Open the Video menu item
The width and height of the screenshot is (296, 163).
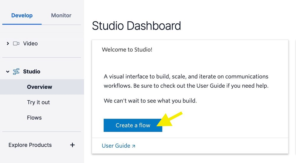[x=30, y=43]
